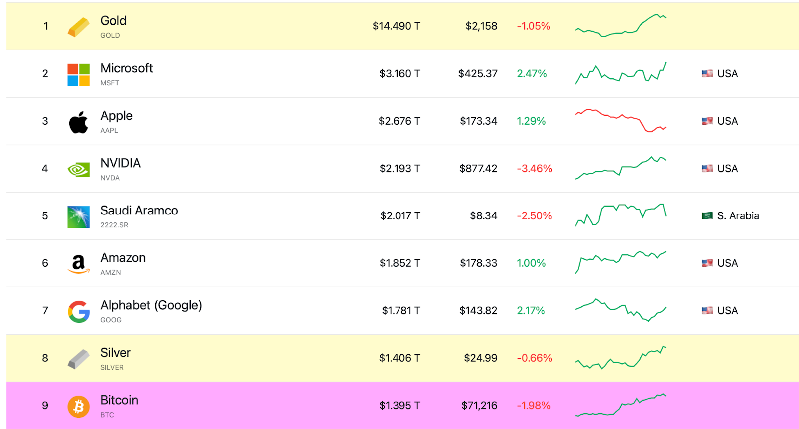
Task: Click Microsoft's 2.47% daily change
Action: coord(532,73)
